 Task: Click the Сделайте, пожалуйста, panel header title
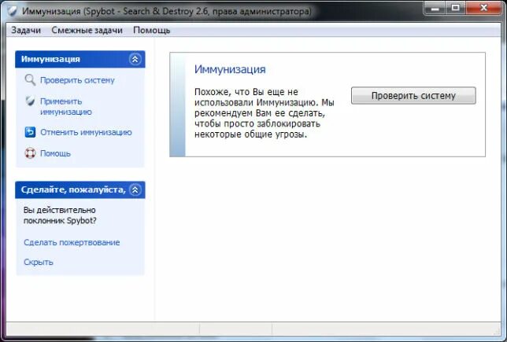coord(73,189)
